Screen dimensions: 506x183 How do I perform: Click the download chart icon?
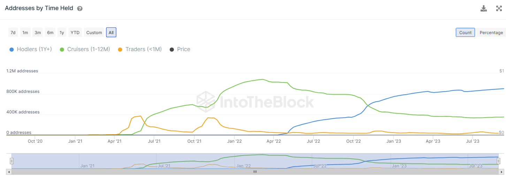click(x=483, y=8)
